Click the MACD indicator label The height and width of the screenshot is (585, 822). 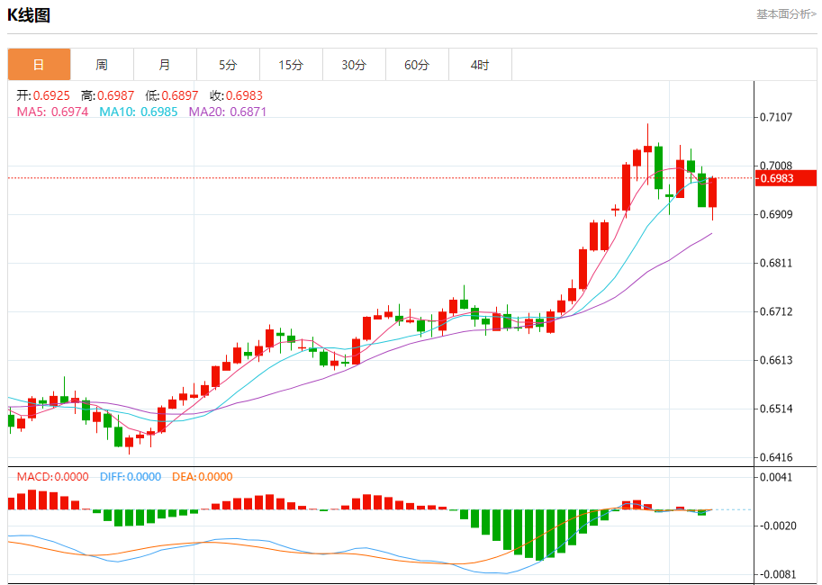pyautogui.click(x=53, y=477)
